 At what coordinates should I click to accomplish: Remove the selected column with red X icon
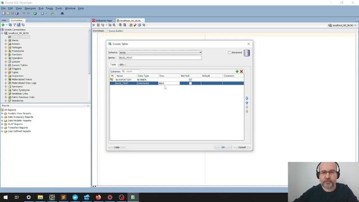(241, 71)
